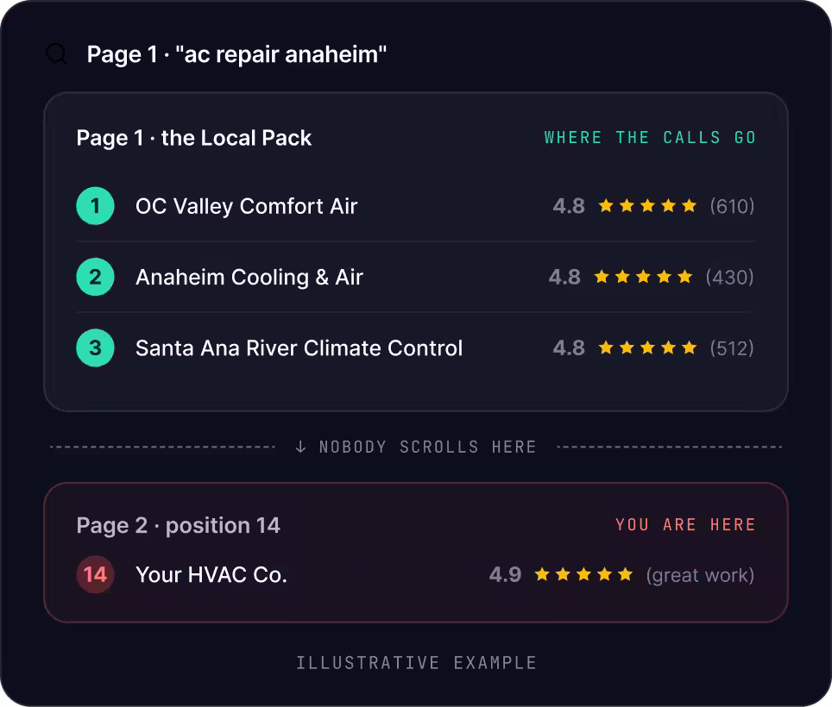
Task: Select the Your HVAC Co. listing
Action: (211, 575)
